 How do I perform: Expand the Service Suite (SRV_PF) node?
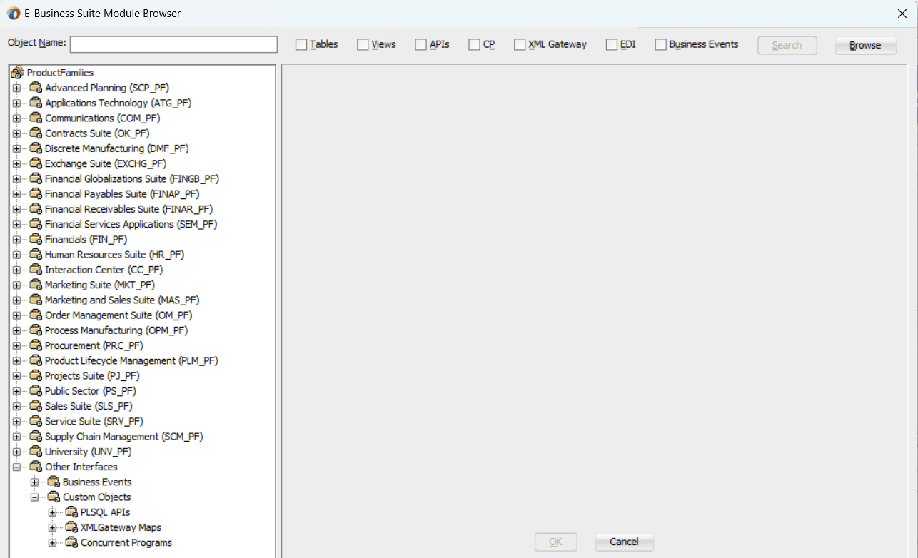click(16, 422)
